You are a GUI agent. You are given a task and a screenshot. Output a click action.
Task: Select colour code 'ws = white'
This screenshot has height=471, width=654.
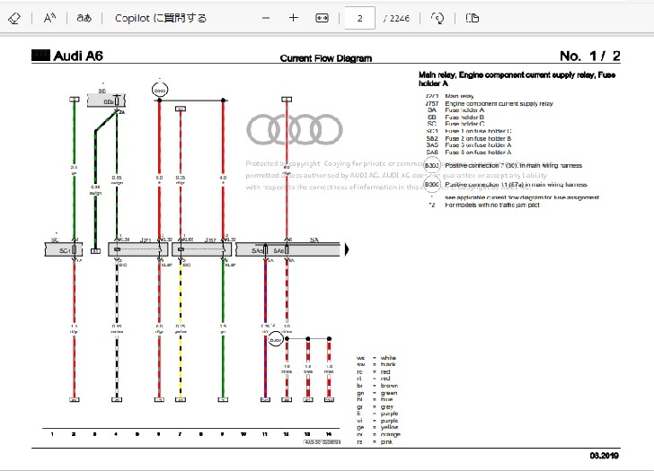[x=376, y=358]
